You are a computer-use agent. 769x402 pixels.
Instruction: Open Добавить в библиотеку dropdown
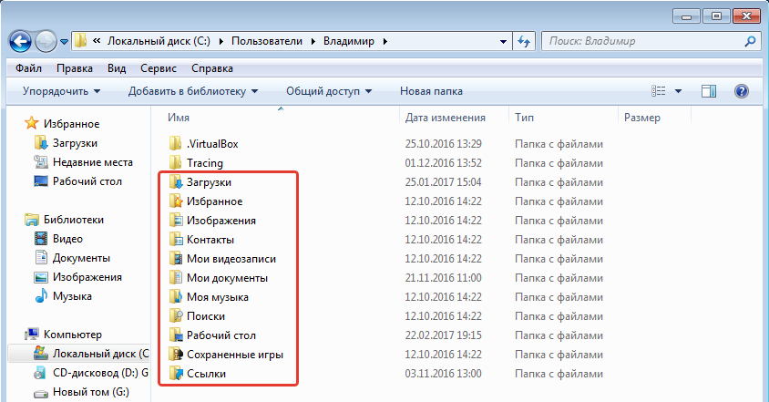pos(193,91)
